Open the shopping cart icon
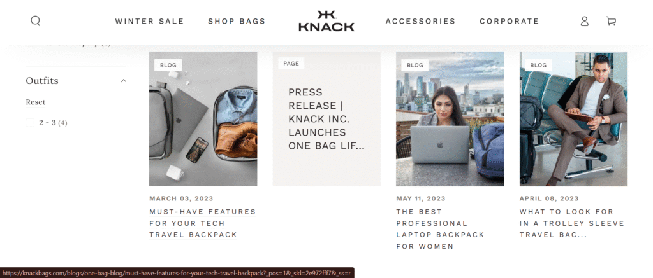The width and height of the screenshot is (653, 278). click(x=611, y=21)
